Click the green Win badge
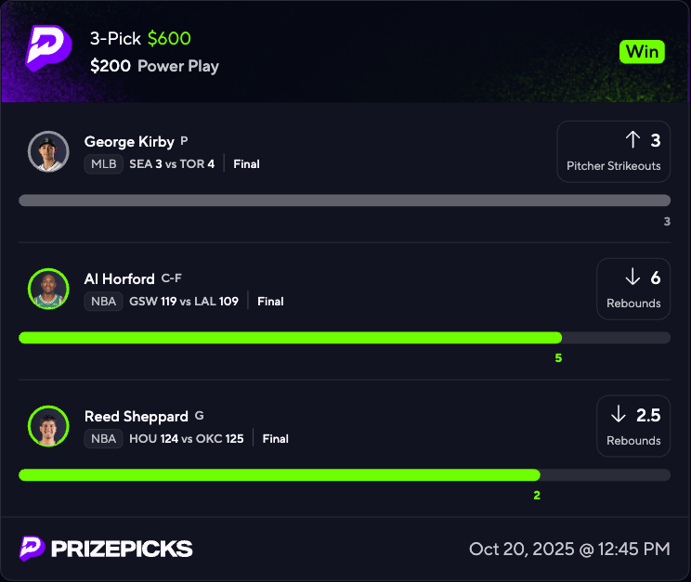Image resolution: width=691 pixels, height=582 pixels. pyautogui.click(x=643, y=51)
